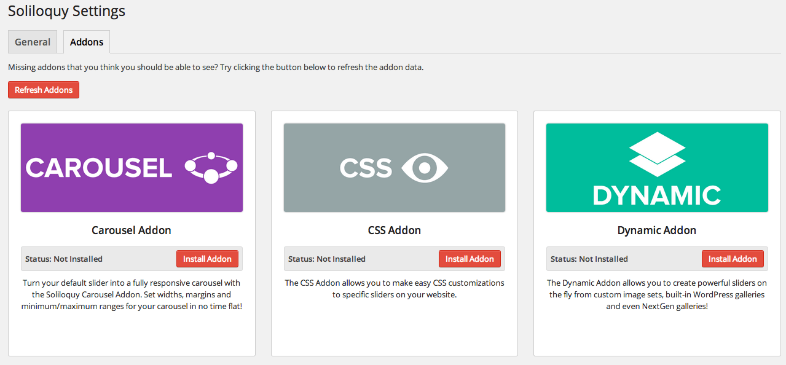Select the Addons tab
Viewport: 786px width, 365px height.
point(87,42)
